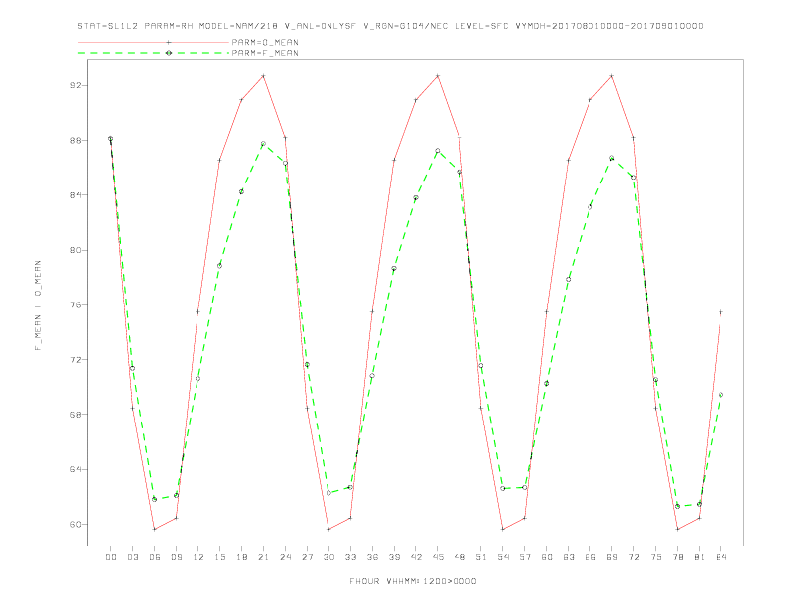Select the V_ANL=ONLYSF title text
This screenshot has height=607, width=786.
[x=321, y=26]
